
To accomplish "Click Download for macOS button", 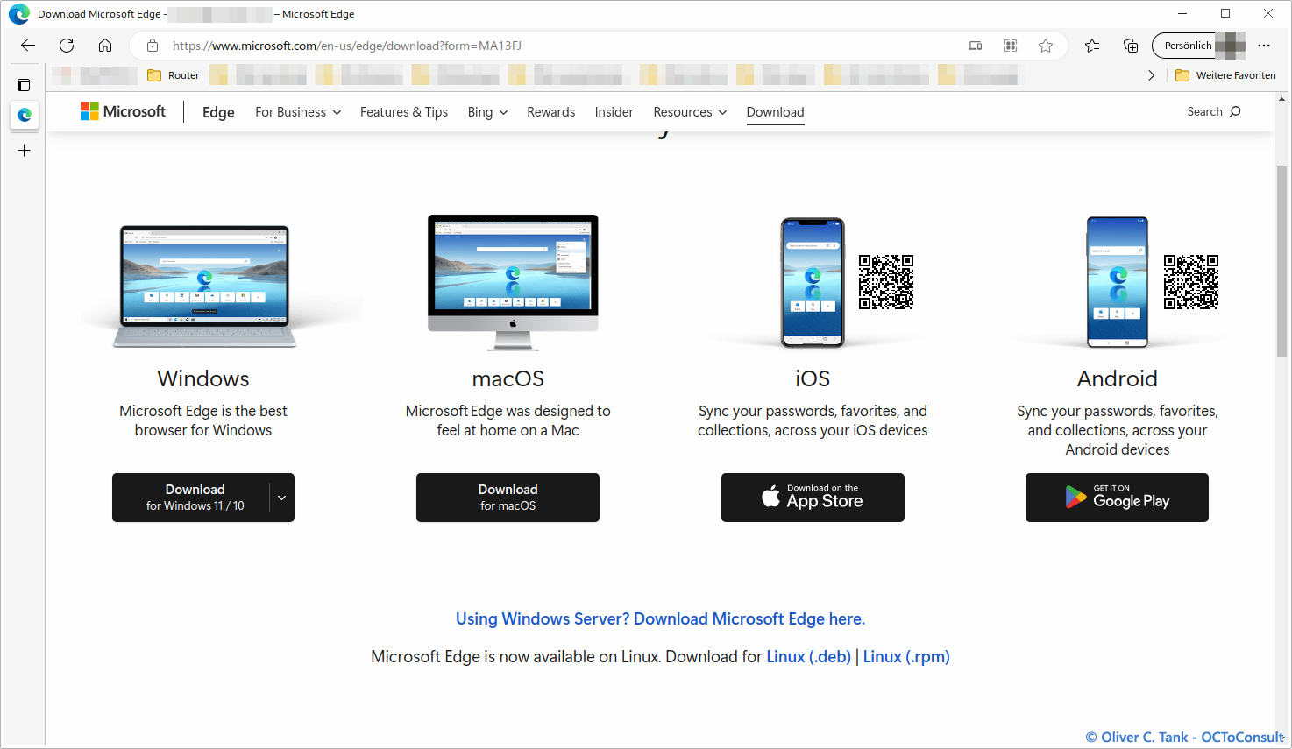I will point(508,498).
